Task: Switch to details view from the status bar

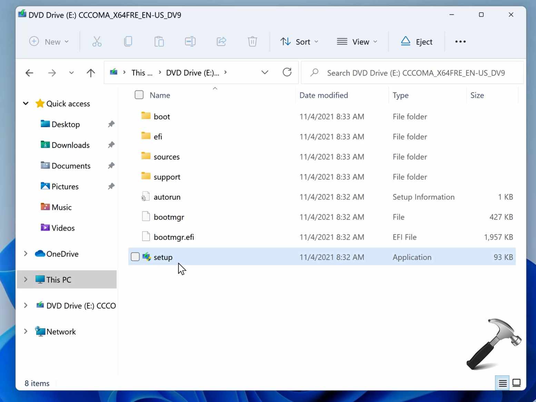Action: [x=502, y=383]
